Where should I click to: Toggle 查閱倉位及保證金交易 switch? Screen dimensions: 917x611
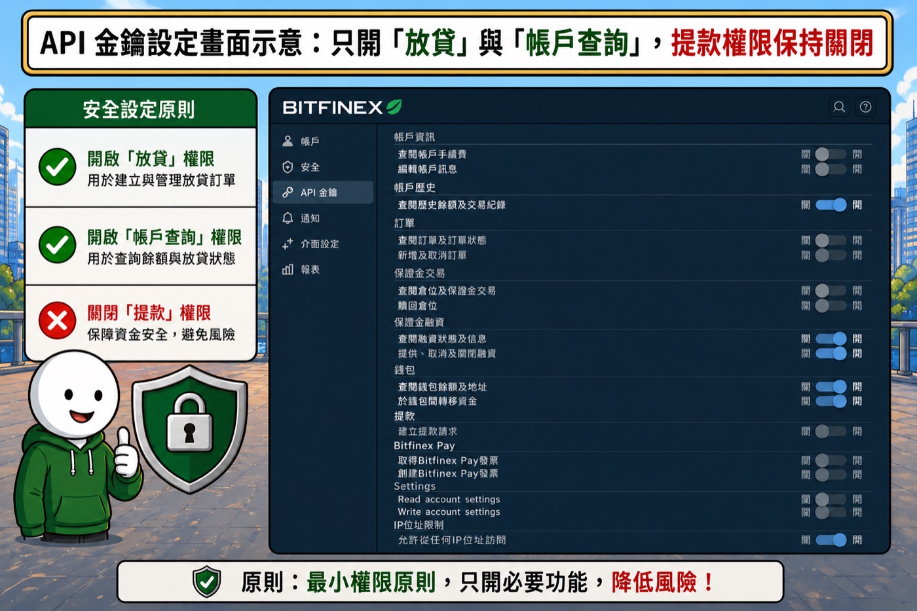point(831,291)
